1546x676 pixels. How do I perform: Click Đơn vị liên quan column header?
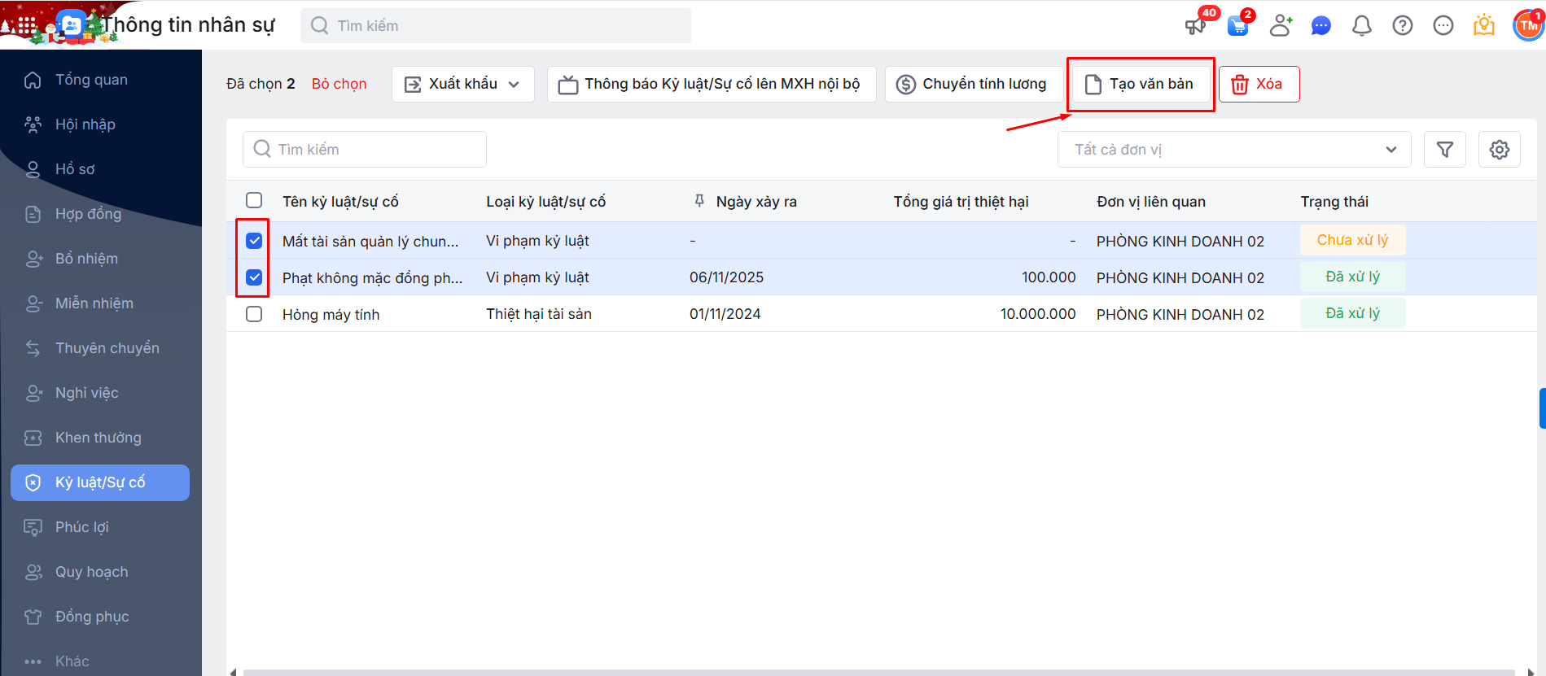tap(1151, 202)
